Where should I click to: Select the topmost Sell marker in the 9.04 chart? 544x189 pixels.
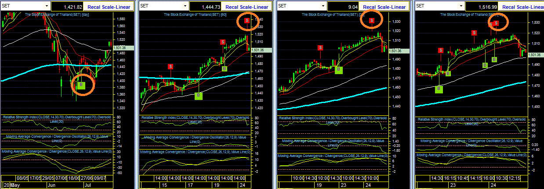pyautogui.click(x=372, y=21)
